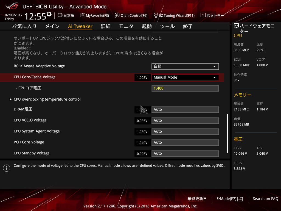Click the 100.0 MHz BCLK value
Screen dimensions: 281x211
click(241, 65)
